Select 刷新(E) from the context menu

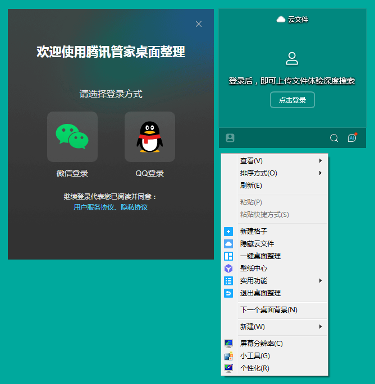pos(251,186)
